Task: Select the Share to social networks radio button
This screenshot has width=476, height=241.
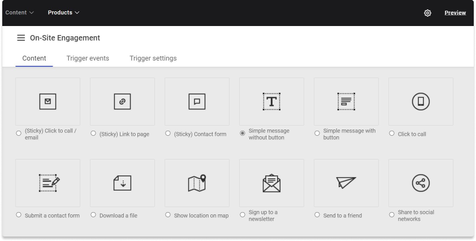Action: [392, 214]
